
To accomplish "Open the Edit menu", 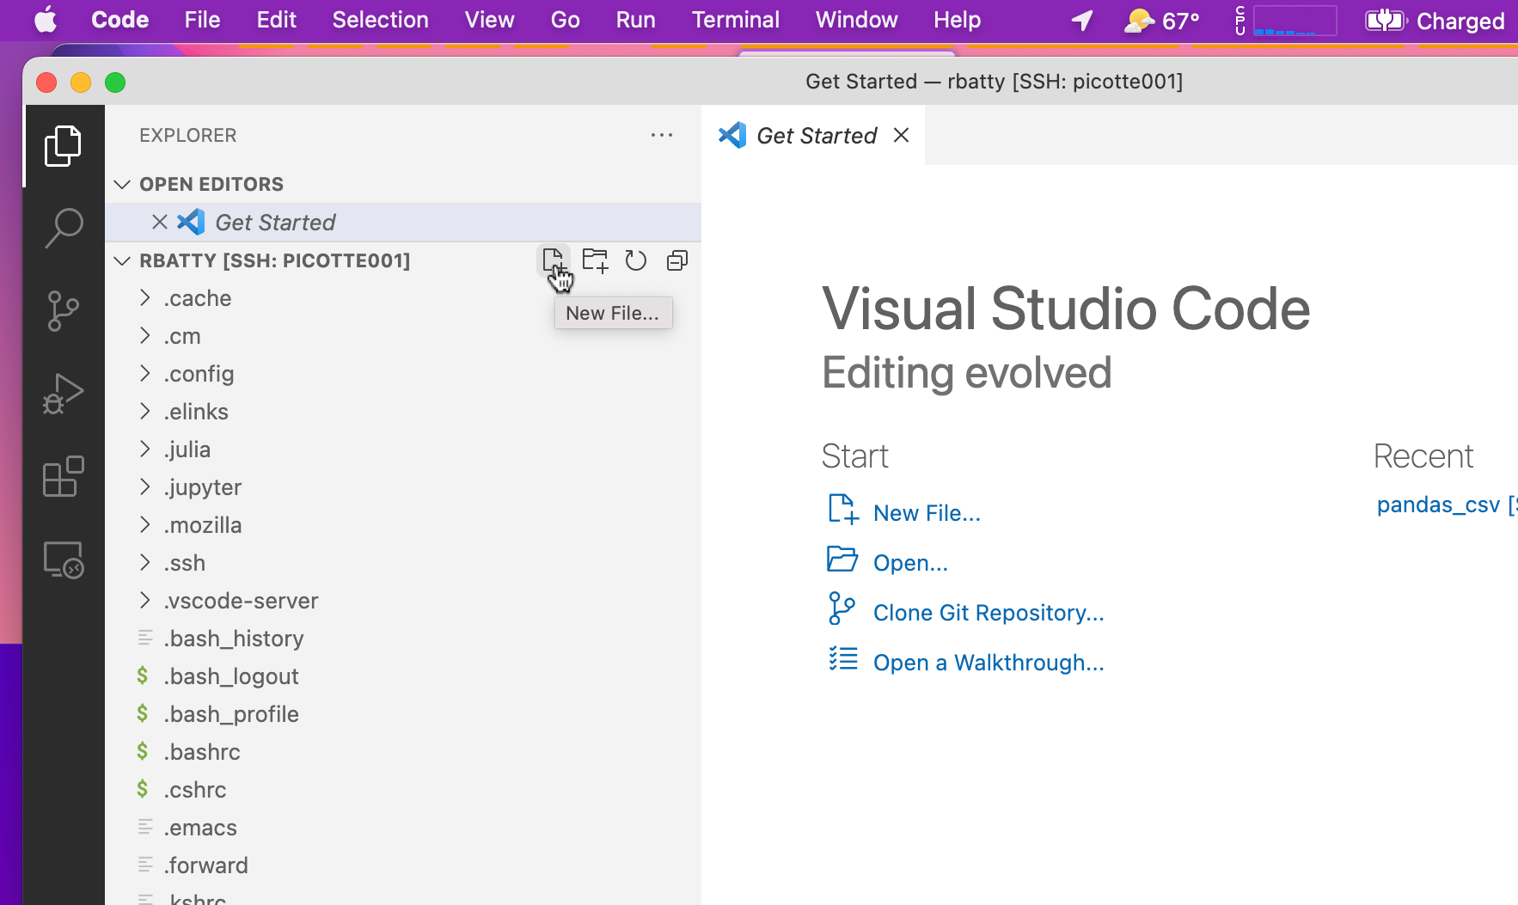I will [276, 20].
